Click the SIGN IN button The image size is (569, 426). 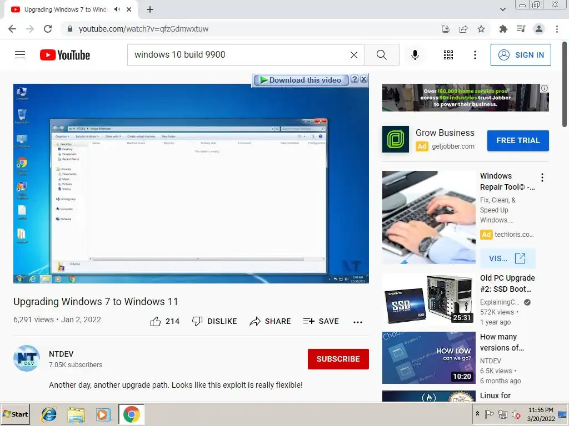point(521,55)
